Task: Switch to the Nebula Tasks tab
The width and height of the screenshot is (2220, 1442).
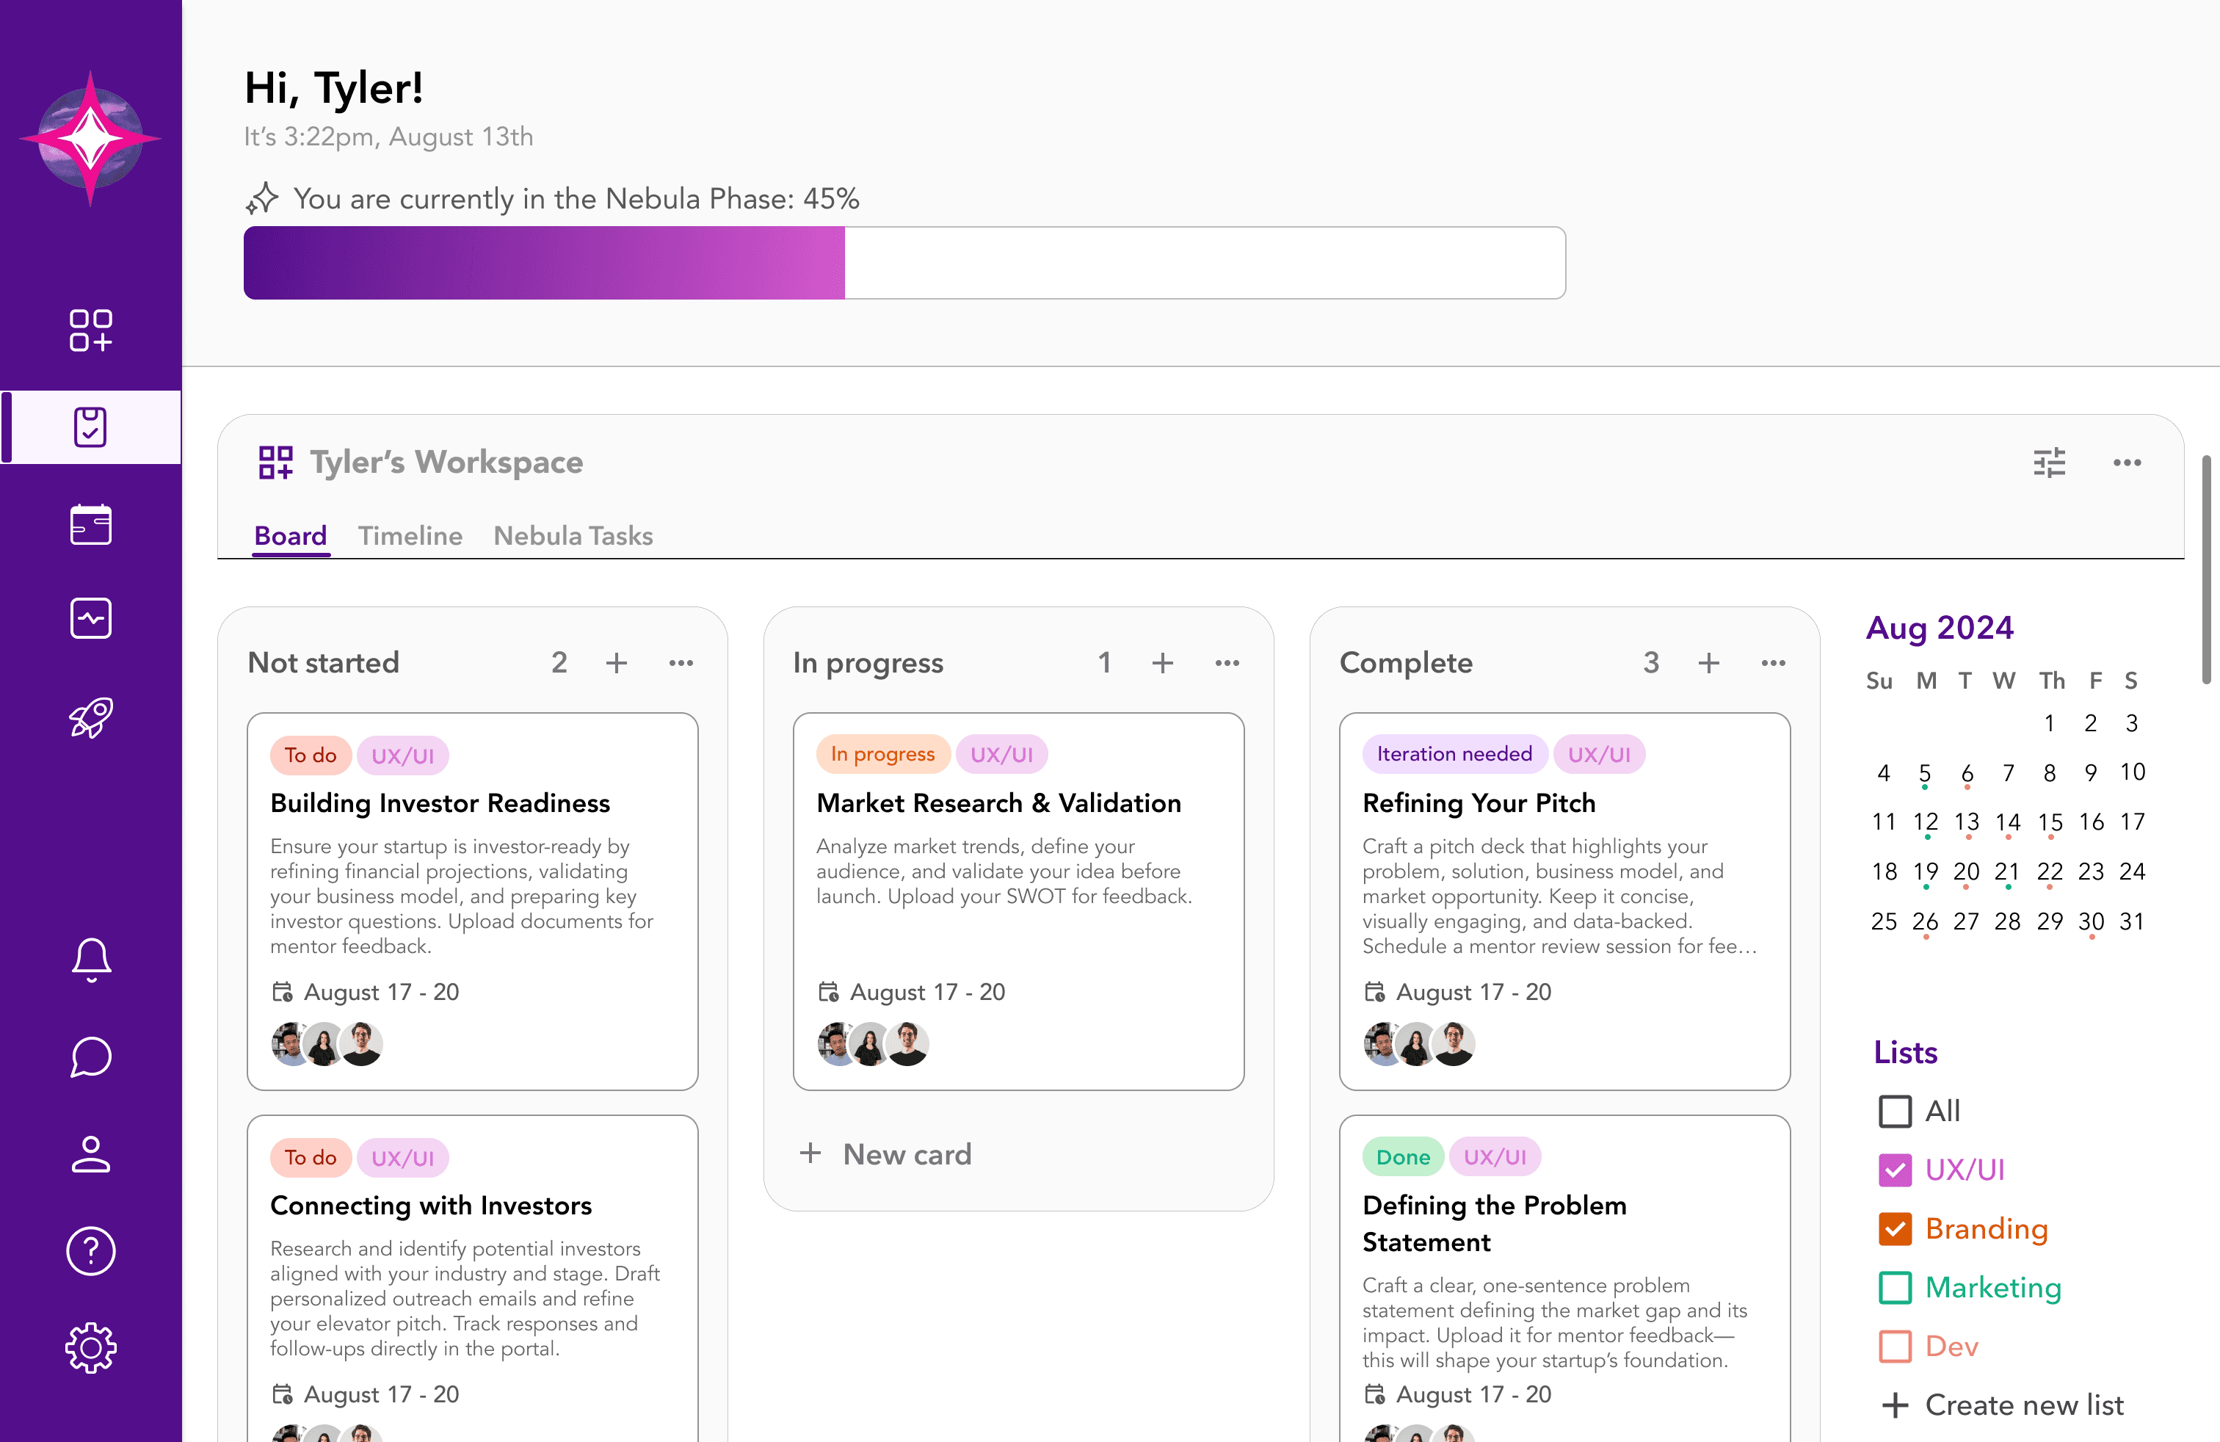Action: [573, 535]
